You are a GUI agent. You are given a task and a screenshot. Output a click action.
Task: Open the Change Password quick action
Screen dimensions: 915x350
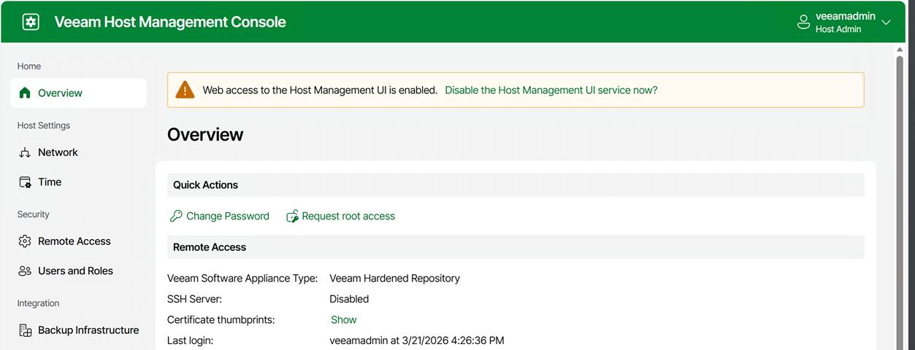click(227, 217)
